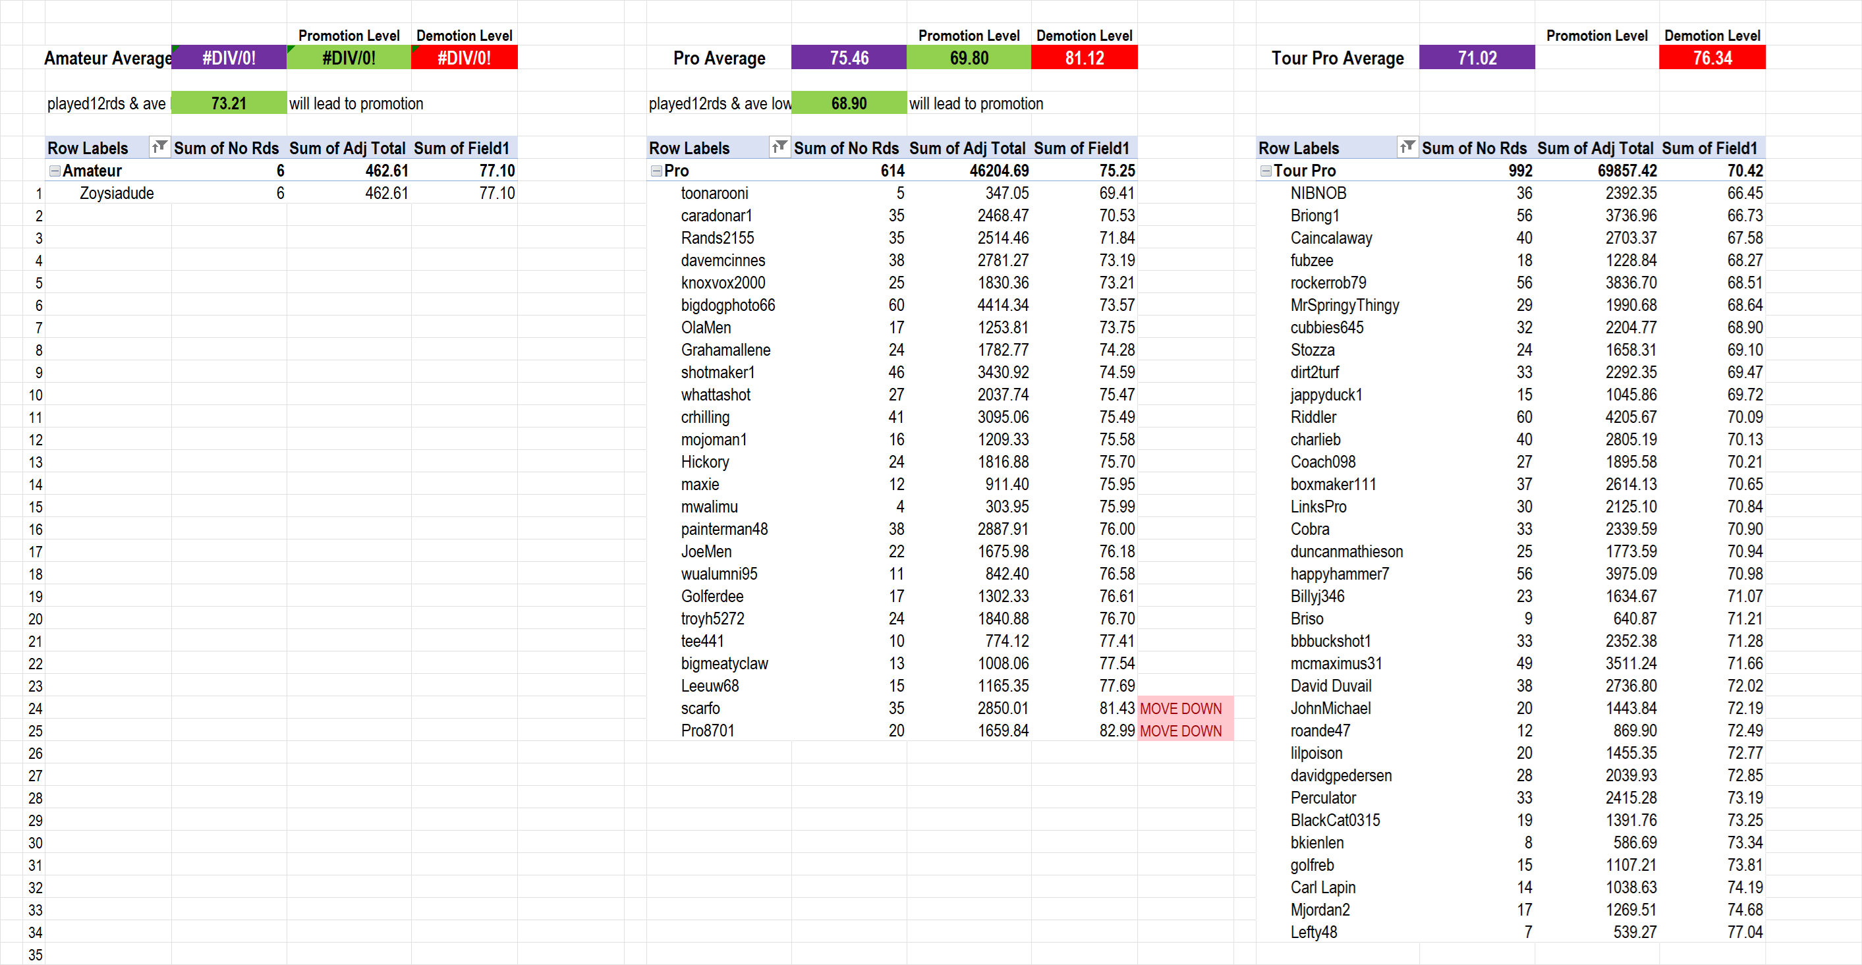Select the NIBNOB player name cell

[1318, 193]
